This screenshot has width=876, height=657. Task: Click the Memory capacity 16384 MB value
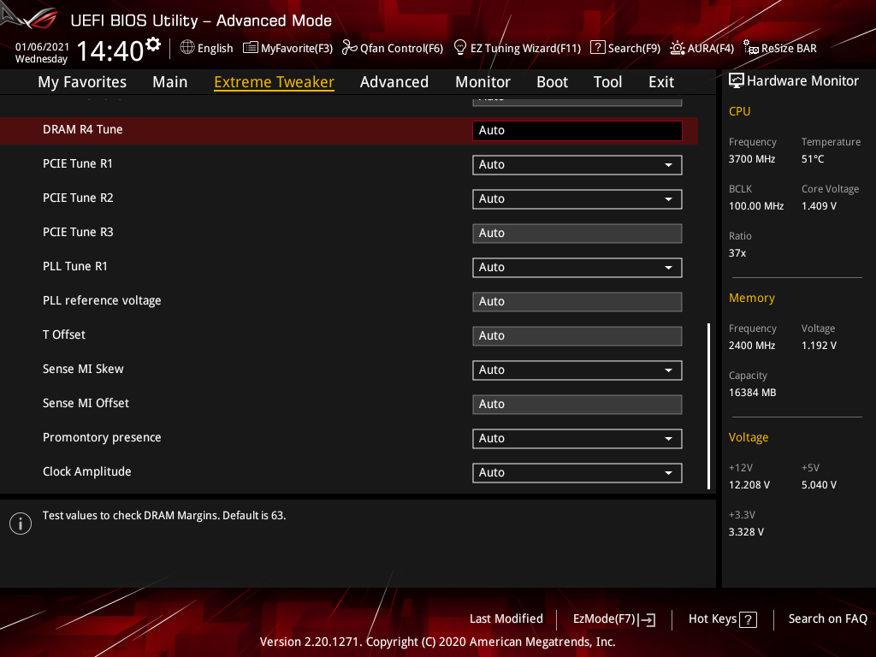753,393
